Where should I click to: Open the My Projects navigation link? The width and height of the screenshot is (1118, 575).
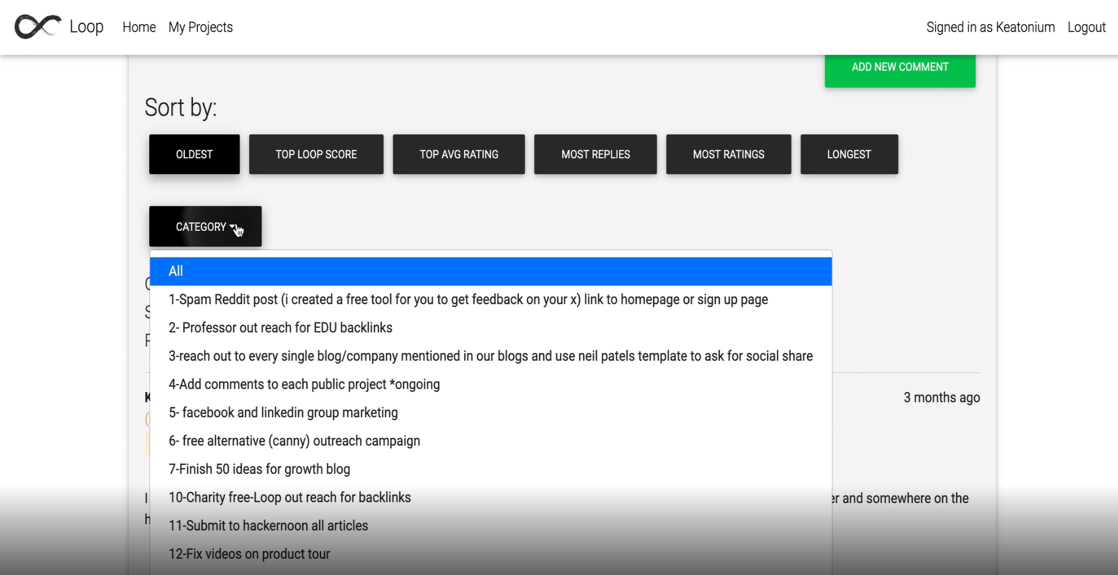coord(201,27)
